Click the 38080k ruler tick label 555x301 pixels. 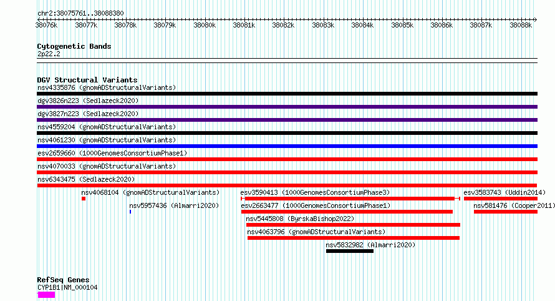205,26
